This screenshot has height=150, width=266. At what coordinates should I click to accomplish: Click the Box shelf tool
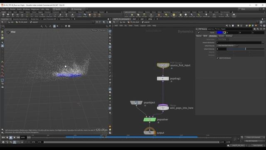(3, 15)
